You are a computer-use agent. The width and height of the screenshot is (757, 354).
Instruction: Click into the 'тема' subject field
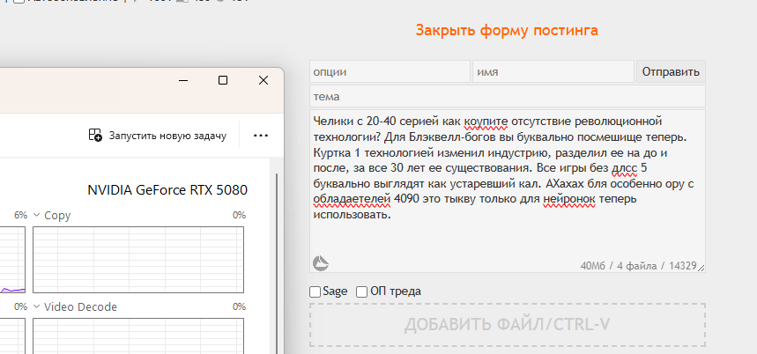point(508,97)
